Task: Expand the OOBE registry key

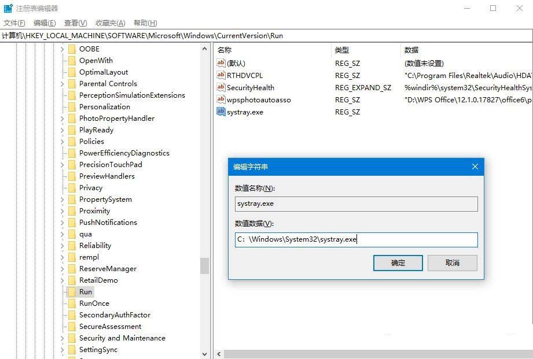Action: pos(62,49)
